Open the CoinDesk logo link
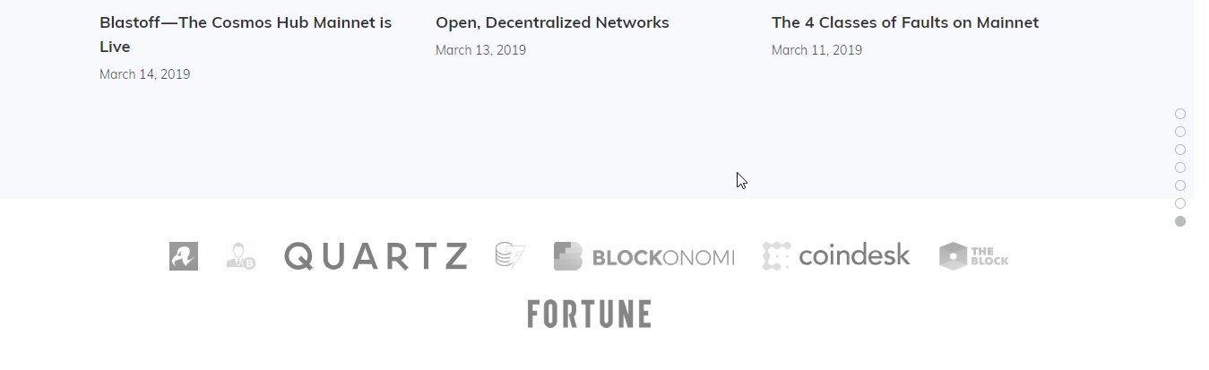1209x370 pixels. pyautogui.click(x=836, y=256)
